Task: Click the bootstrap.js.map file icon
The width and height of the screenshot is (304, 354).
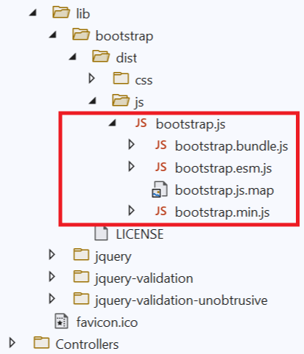Action: (x=160, y=189)
